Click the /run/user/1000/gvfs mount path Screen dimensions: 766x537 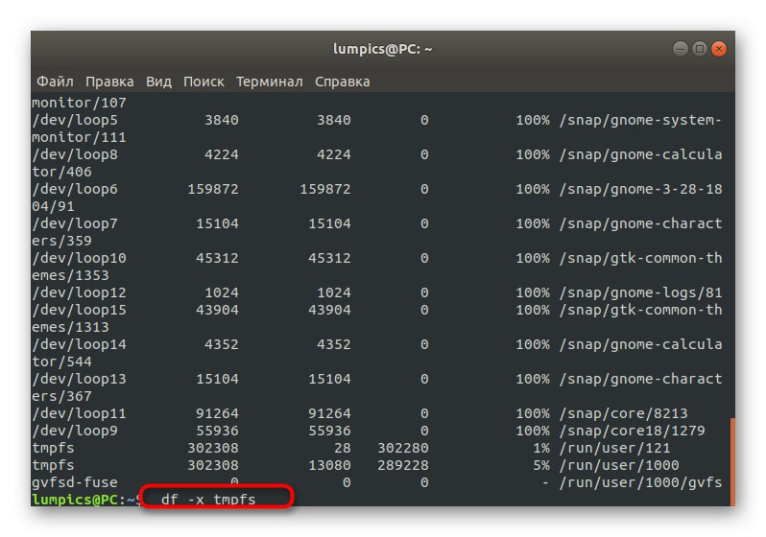[640, 482]
